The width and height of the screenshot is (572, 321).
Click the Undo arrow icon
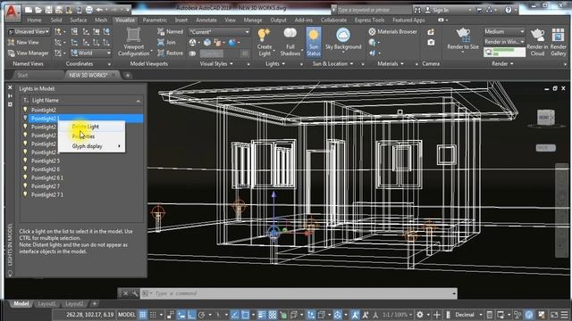(99, 10)
